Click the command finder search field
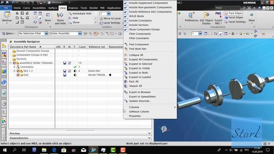This screenshot has height=154, width=274. [227, 8]
